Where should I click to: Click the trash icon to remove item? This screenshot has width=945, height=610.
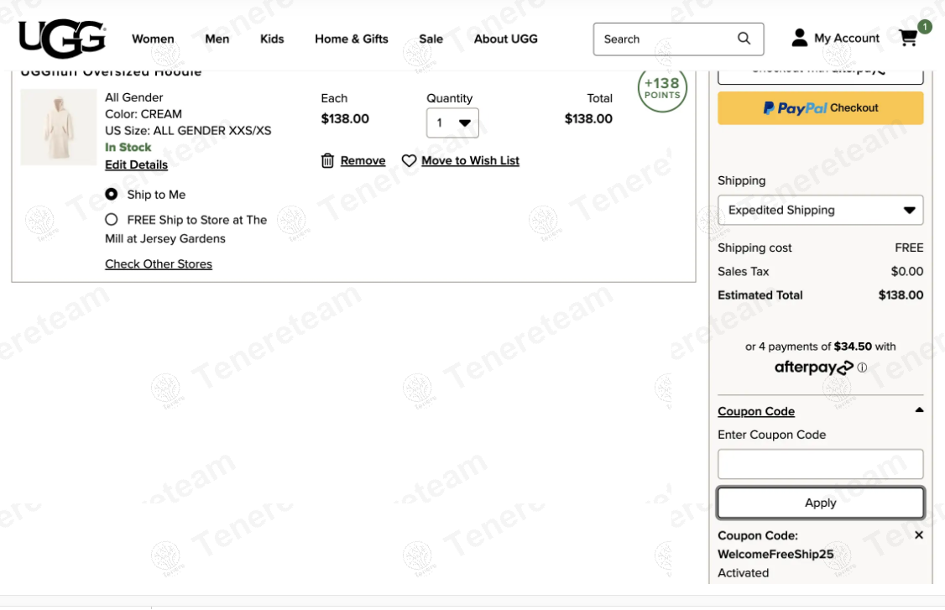click(x=327, y=161)
